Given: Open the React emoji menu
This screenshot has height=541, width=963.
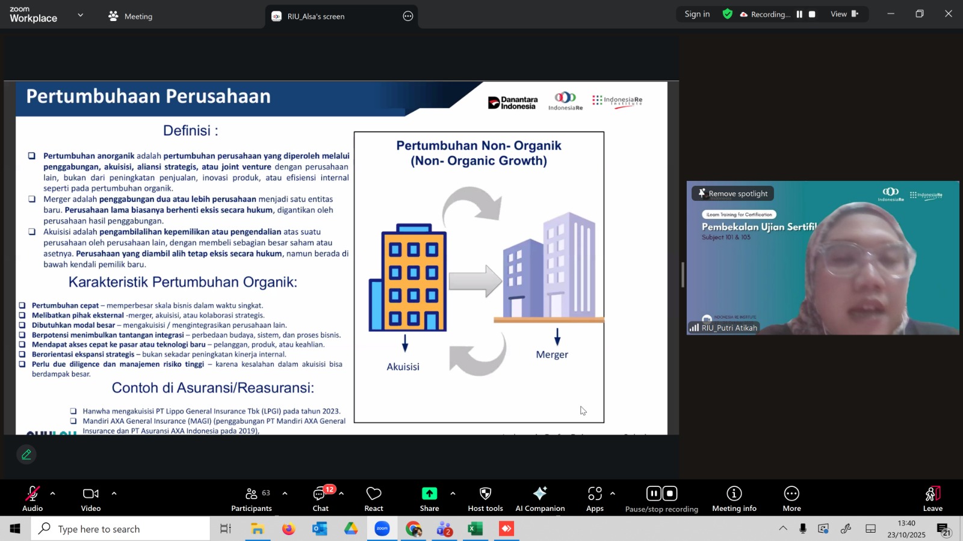Looking at the screenshot, I should tap(374, 498).
